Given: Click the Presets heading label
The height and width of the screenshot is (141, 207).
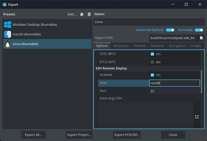Looking at the screenshot, I should coord(9,14).
